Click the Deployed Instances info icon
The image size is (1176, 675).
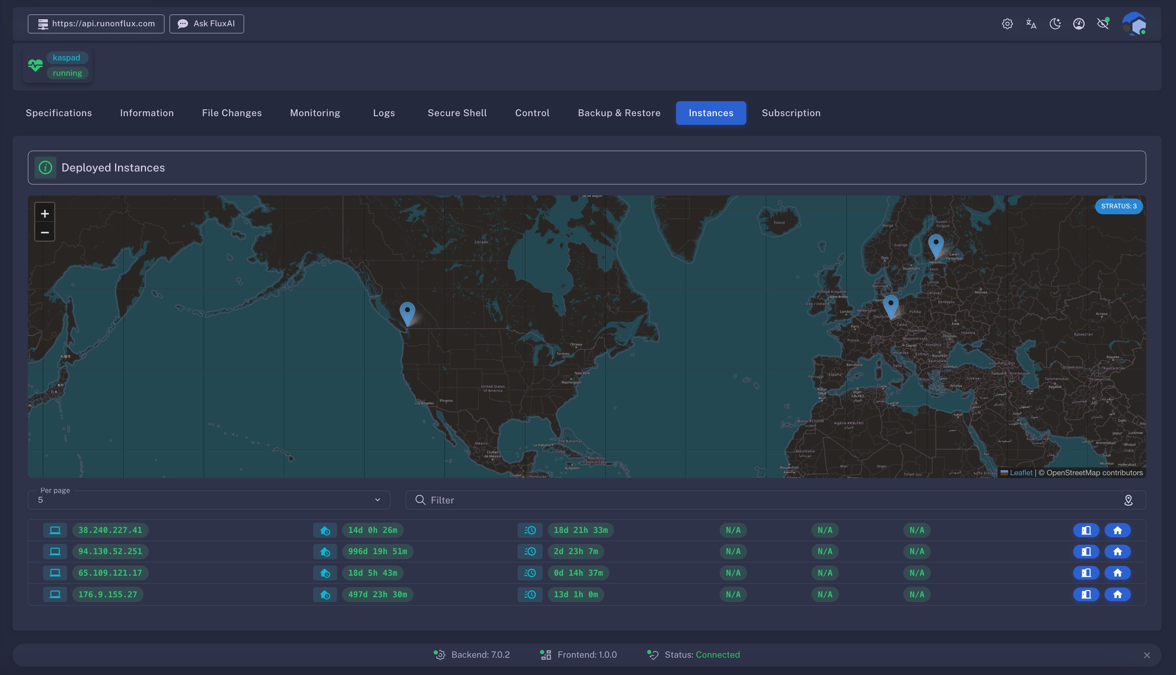point(46,168)
